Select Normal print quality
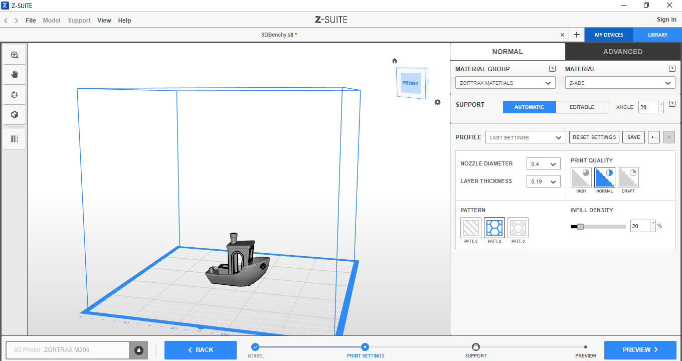 click(x=605, y=177)
